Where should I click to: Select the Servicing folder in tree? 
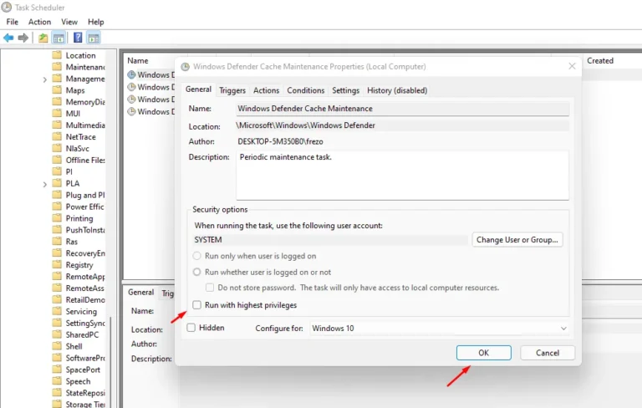[81, 311]
